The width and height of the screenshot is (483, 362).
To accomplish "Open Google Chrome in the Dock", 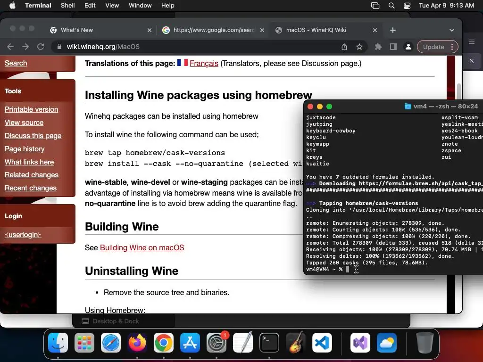I will 164,343.
